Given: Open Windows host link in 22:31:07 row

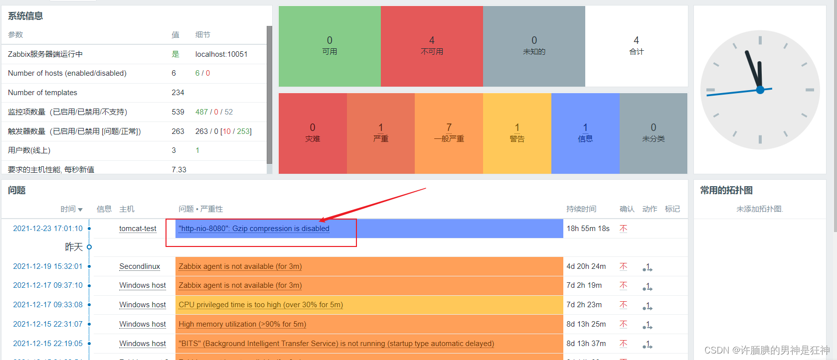Looking at the screenshot, I should 143,324.
